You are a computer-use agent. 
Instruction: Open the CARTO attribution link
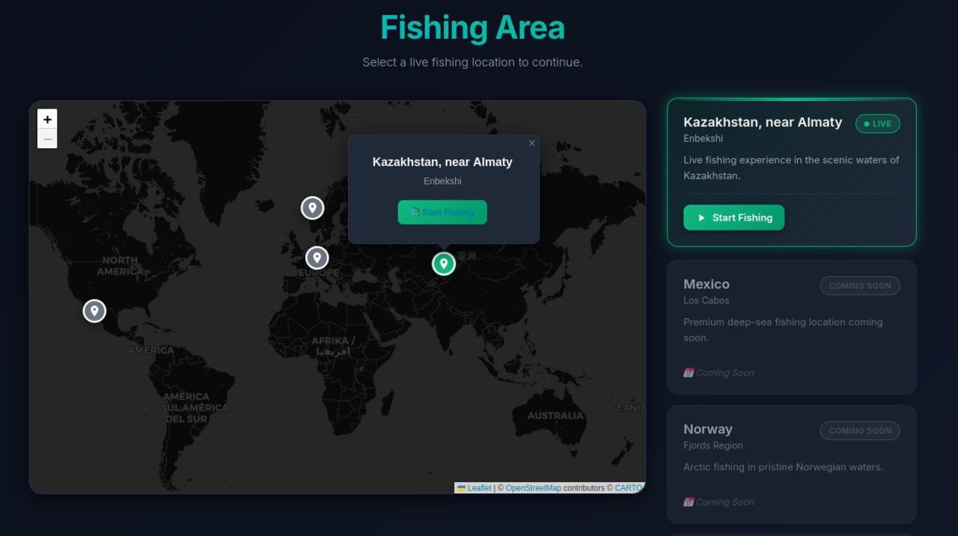[628, 487]
